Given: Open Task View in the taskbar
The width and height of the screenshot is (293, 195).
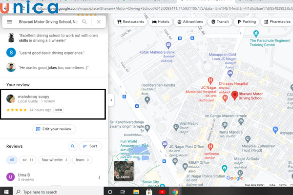Looking at the screenshot, I should tap(123, 192).
